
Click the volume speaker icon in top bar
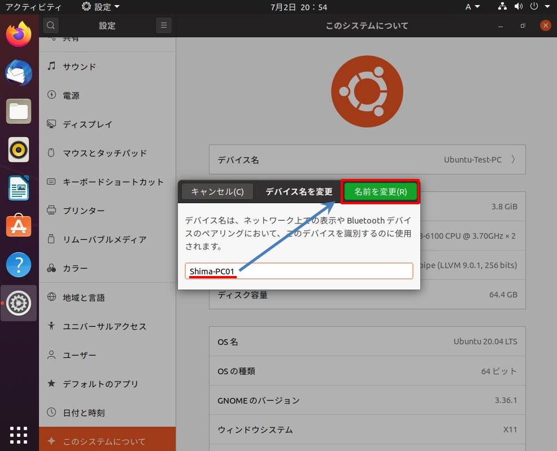coord(519,6)
